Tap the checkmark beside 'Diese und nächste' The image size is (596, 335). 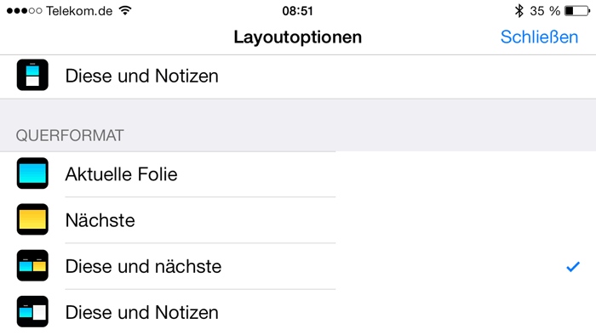(573, 267)
